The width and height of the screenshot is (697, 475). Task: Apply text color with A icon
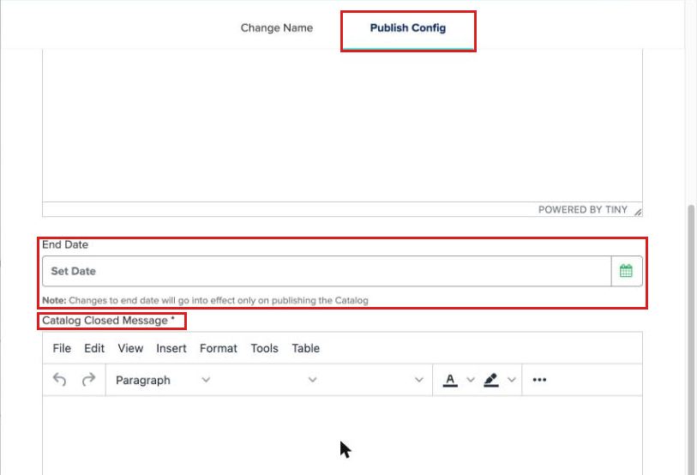click(x=450, y=380)
